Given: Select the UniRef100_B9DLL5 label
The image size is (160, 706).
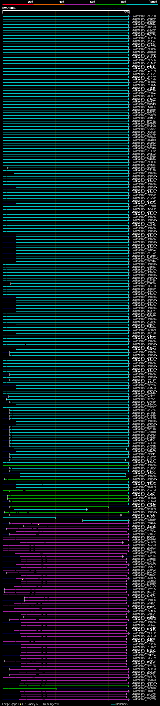Looking at the screenshot, I should 143,677.
